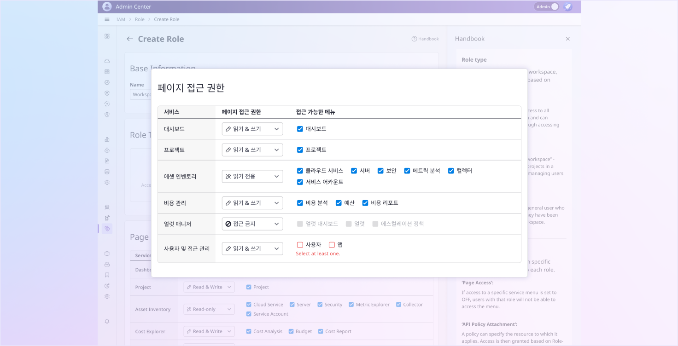Click the hamburger menu icon beside IAM

(x=107, y=19)
